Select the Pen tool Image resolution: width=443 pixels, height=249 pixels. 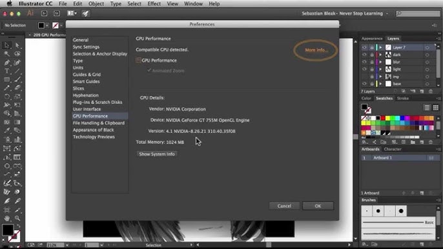coord(6,63)
